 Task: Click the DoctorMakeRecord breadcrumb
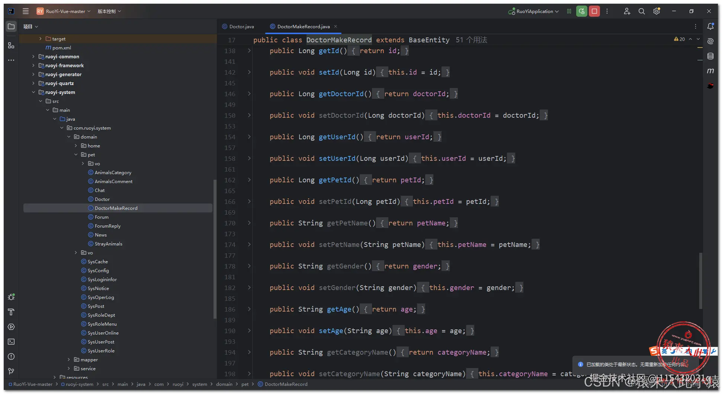[283, 384]
